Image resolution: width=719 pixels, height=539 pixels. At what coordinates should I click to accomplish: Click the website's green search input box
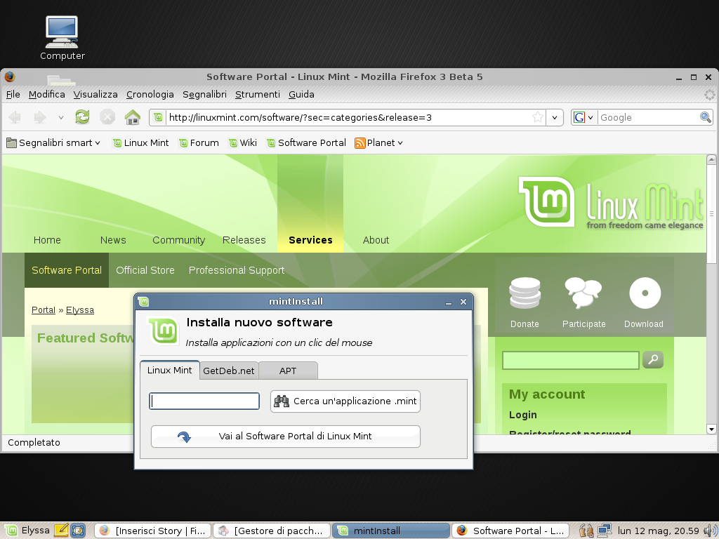(570, 360)
